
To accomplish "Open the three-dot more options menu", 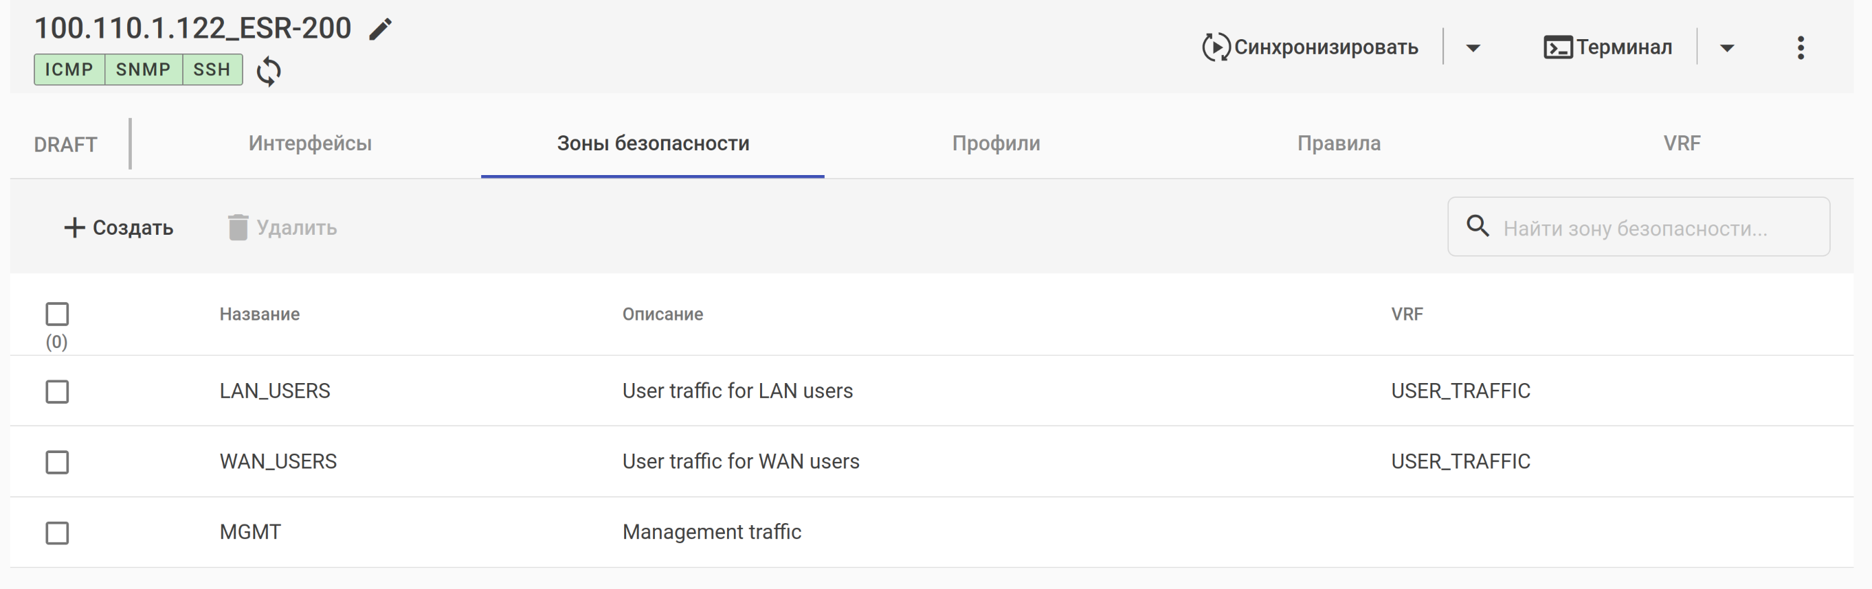I will tap(1800, 48).
